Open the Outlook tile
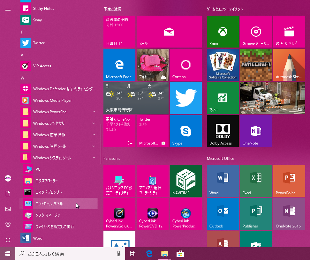The image size is (310, 260). (223, 214)
